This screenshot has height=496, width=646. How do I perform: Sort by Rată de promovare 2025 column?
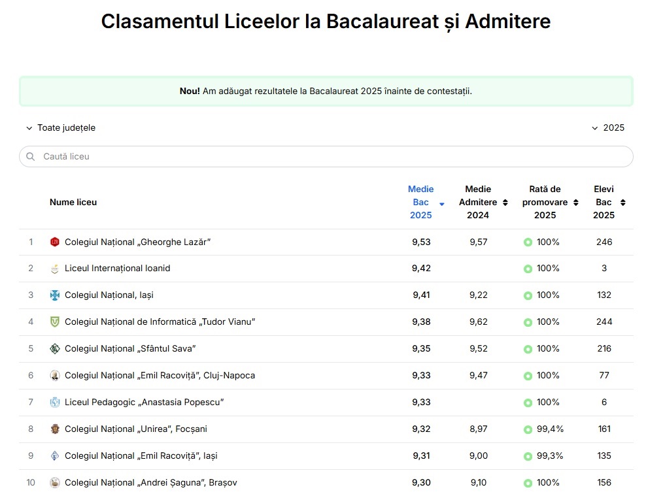550,202
